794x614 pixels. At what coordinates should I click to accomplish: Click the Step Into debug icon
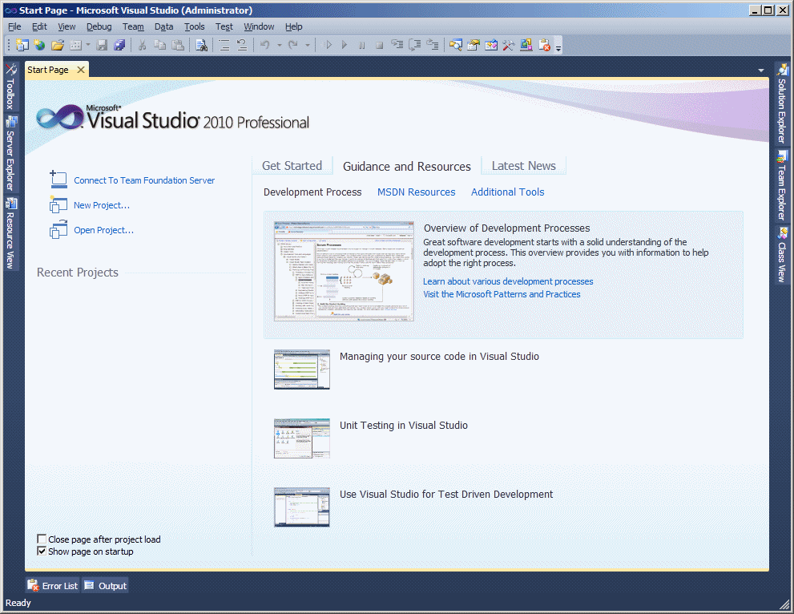(x=397, y=45)
